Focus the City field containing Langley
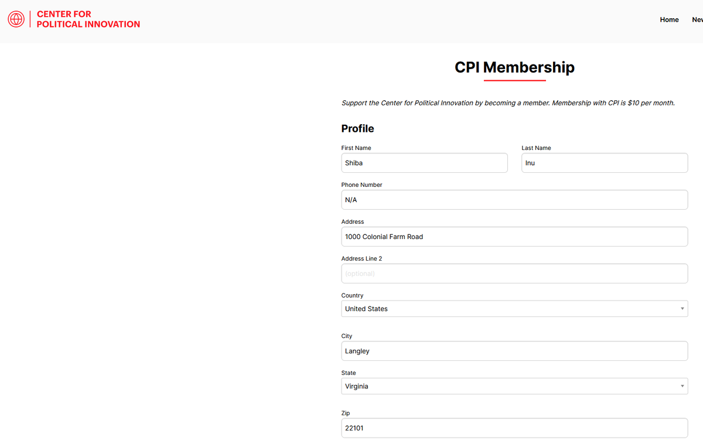This screenshot has height=447, width=703. click(x=514, y=351)
